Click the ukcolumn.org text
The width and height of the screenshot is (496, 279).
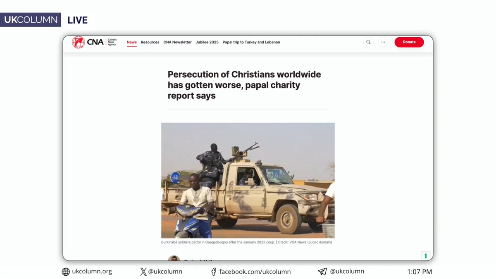pos(92,272)
